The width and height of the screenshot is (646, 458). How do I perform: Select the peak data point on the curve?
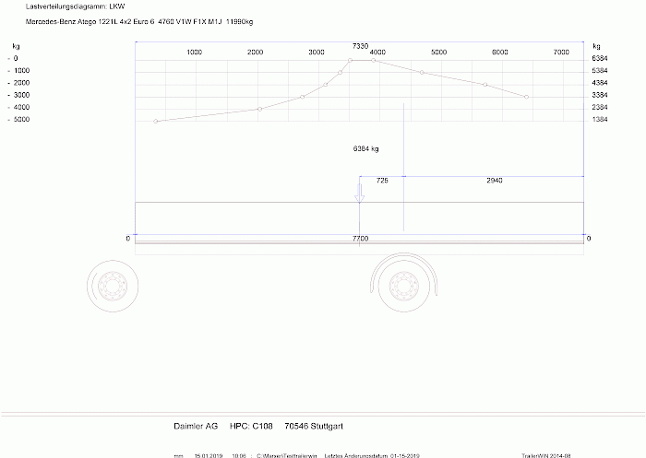351,60
